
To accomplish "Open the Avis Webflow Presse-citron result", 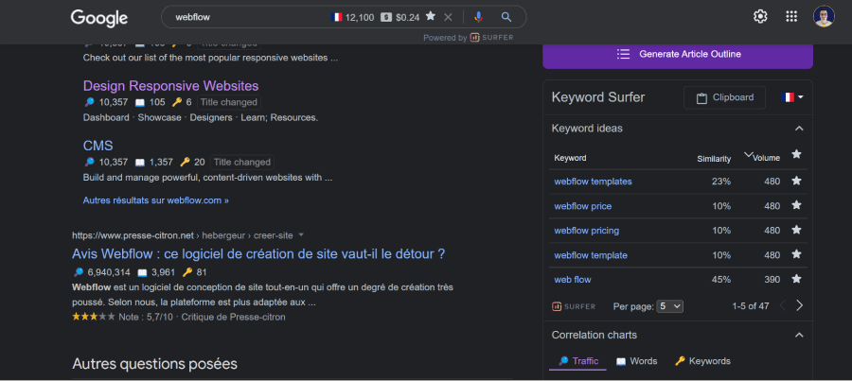I will click(x=258, y=253).
